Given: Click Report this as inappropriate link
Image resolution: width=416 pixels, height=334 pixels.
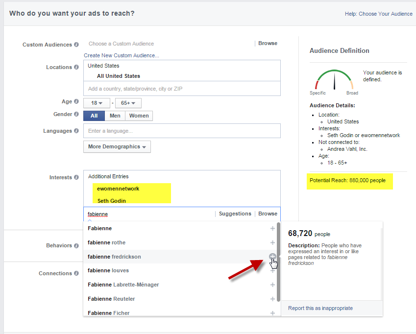Looking at the screenshot, I should point(320,308).
